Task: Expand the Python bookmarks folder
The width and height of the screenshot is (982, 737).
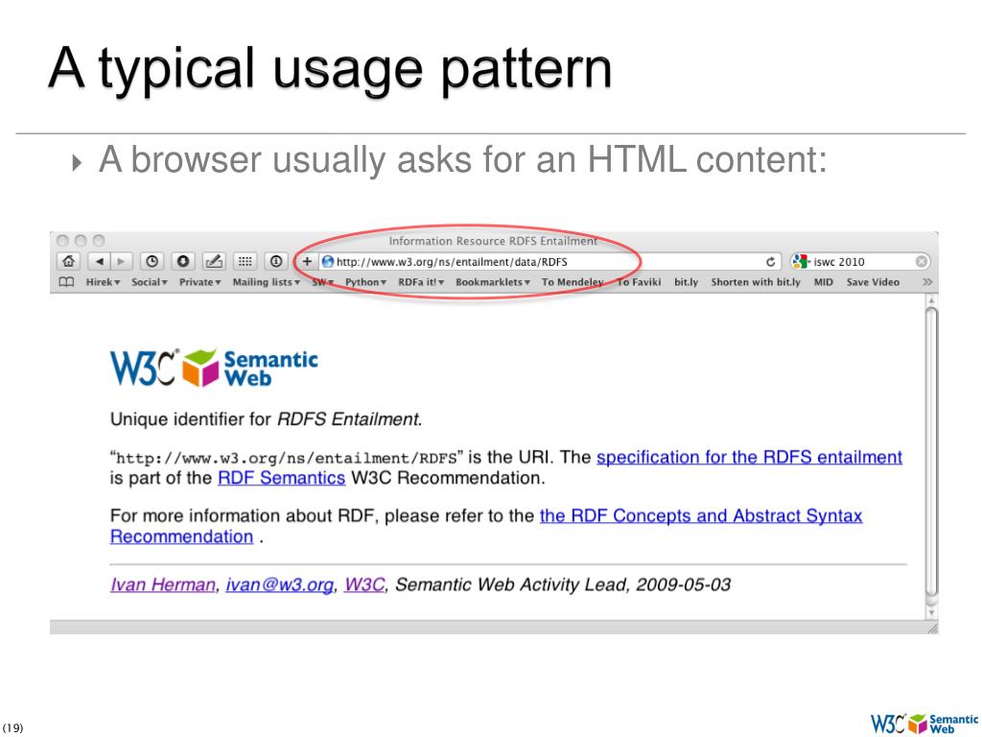Action: pos(365,282)
